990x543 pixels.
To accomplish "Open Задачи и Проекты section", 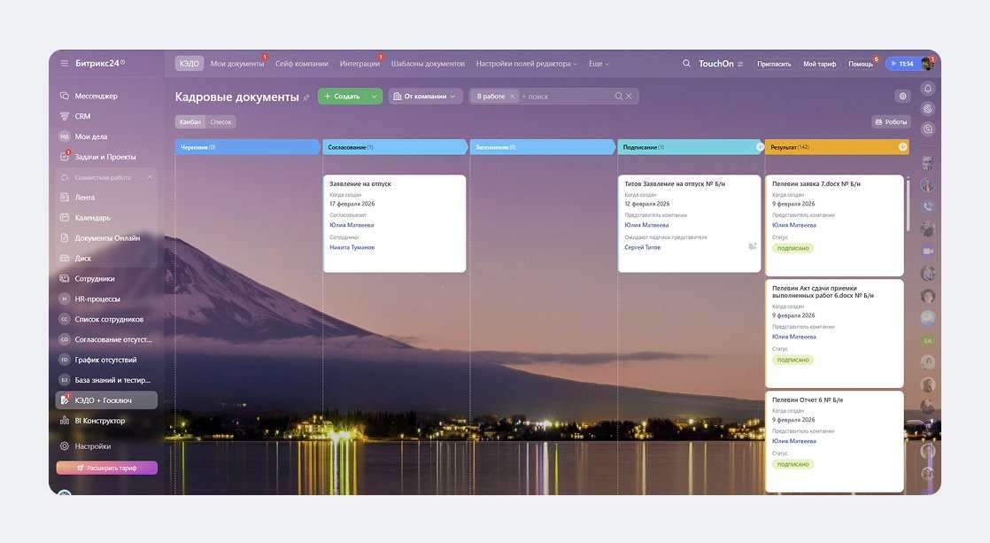I will pyautogui.click(x=104, y=157).
